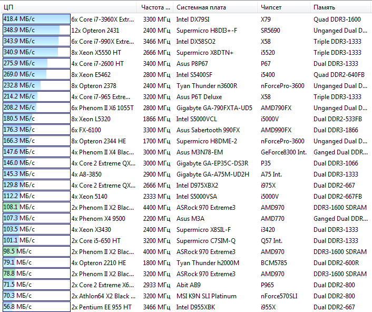Select the '4x Xeon X3430' entry
The width and height of the screenshot is (372, 312).
(x=91, y=230)
